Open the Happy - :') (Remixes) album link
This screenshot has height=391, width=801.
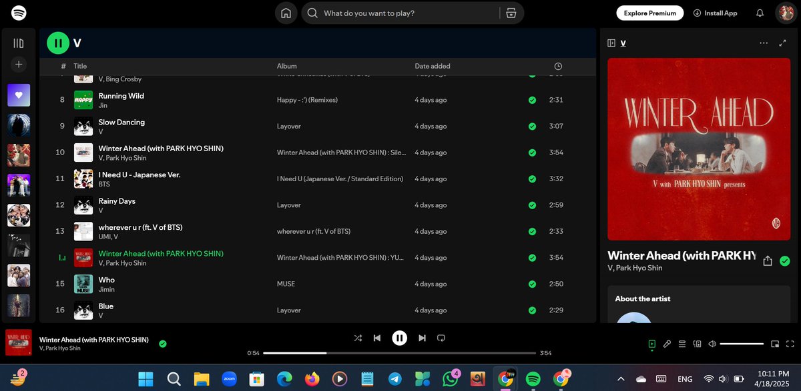[x=307, y=100]
